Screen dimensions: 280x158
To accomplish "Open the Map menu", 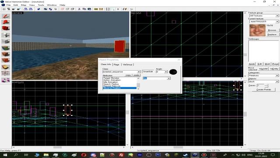I will tap(24, 5).
